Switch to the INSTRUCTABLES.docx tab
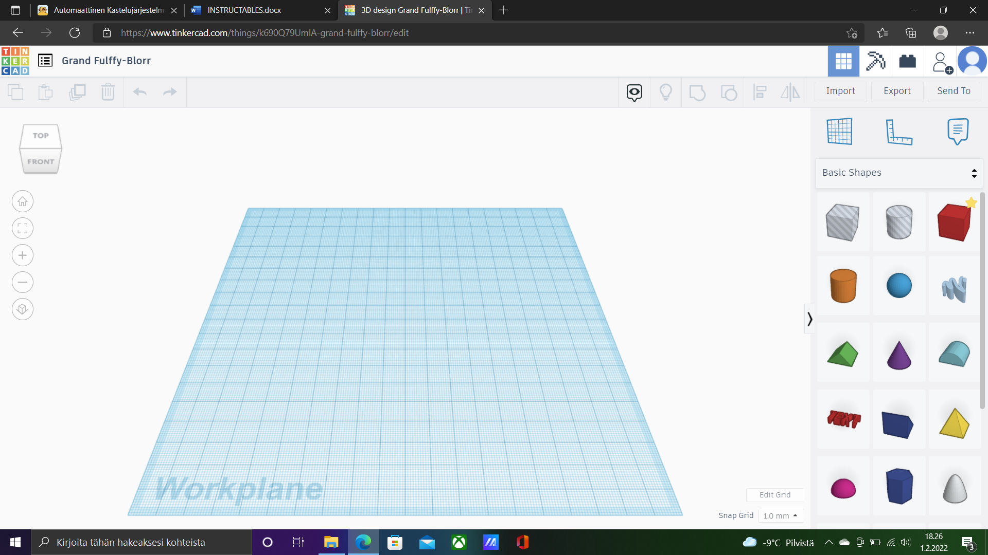The image size is (988, 555). (x=244, y=10)
